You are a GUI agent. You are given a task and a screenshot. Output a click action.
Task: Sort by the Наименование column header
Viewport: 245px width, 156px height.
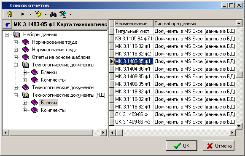tap(134, 24)
